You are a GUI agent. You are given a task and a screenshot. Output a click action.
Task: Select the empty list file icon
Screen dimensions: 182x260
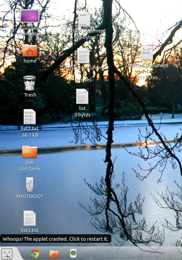[82, 96]
